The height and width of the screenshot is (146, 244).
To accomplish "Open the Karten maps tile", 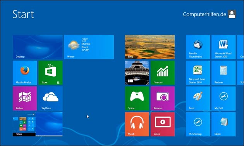I will [25, 98].
